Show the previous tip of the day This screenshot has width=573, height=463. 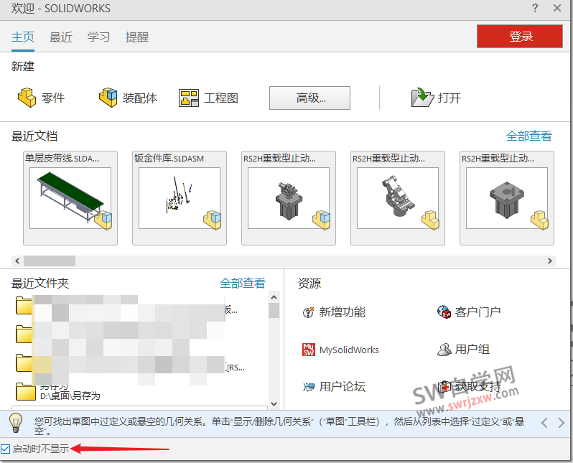(544, 423)
